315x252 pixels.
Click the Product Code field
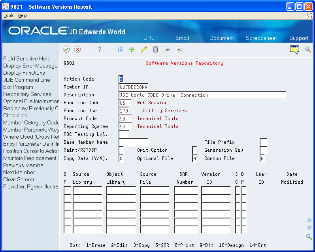point(125,118)
